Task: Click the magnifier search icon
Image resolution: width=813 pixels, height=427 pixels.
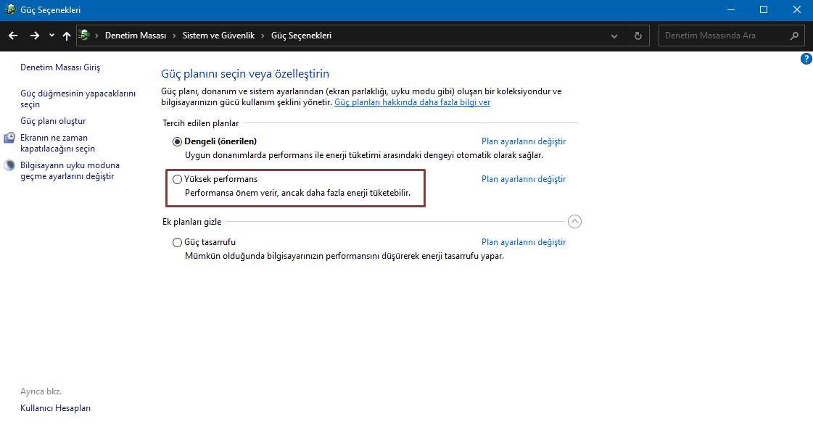Action: pos(794,36)
